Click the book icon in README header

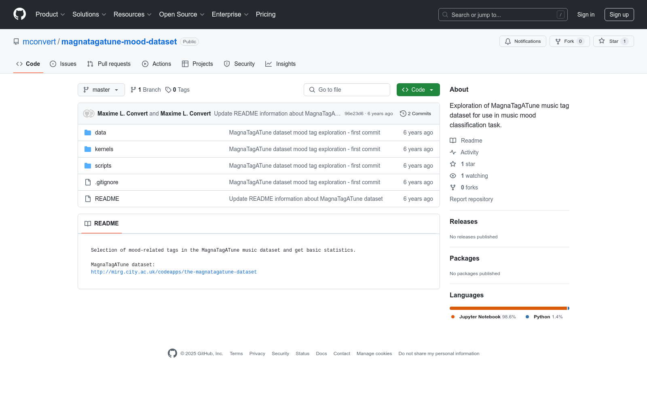(x=88, y=223)
